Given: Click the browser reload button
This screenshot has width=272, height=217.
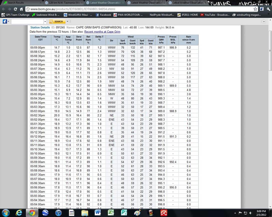Looking at the screenshot, I should click(15, 9).
